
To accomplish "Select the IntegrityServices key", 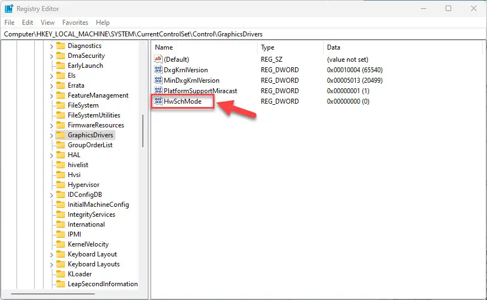I will pyautogui.click(x=92, y=215).
